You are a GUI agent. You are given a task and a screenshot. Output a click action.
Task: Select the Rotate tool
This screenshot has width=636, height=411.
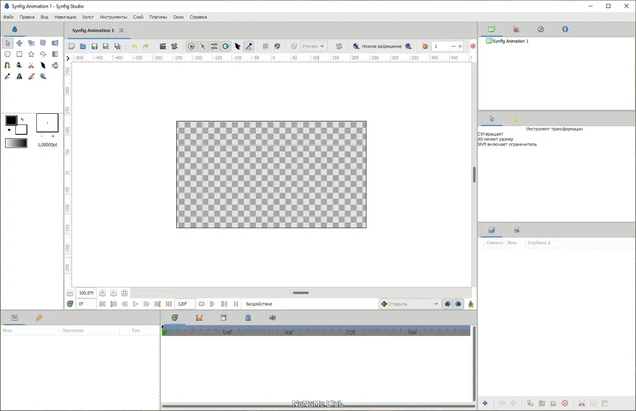pos(43,43)
